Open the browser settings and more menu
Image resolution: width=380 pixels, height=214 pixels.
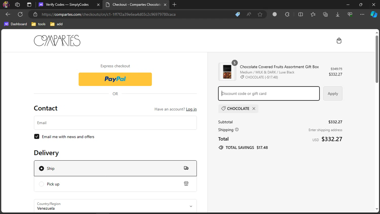pyautogui.click(x=362, y=14)
